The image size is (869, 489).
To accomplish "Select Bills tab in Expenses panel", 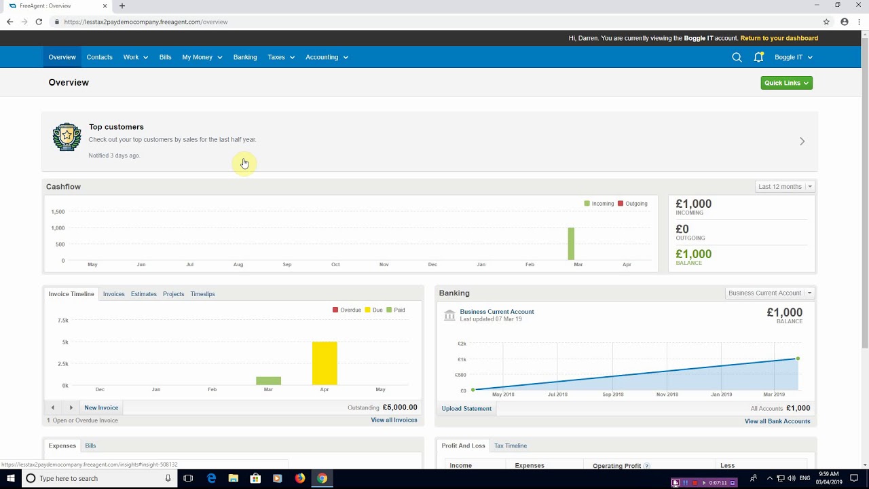I will [90, 446].
